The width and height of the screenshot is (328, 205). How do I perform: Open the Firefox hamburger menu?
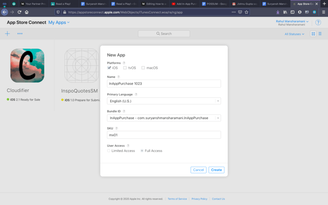[324, 12]
